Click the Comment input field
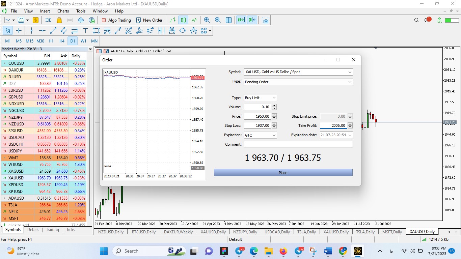The width and height of the screenshot is (461, 259). [x=298, y=144]
